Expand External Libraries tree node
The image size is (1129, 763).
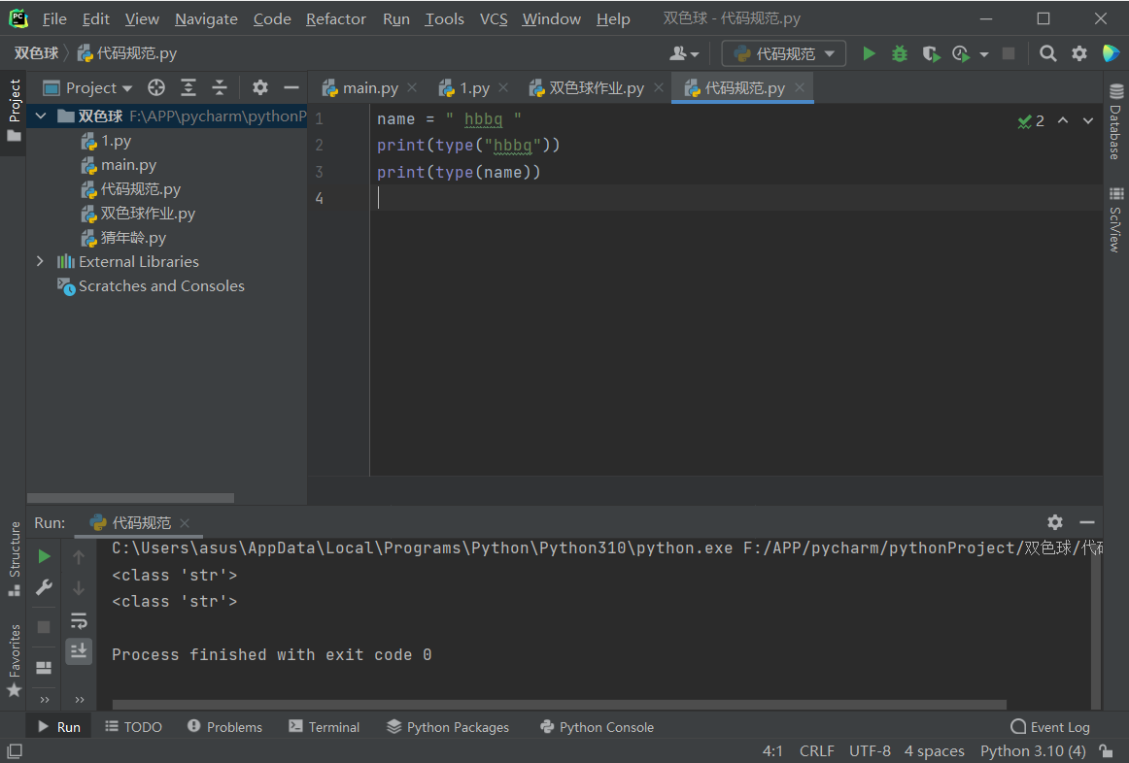40,261
